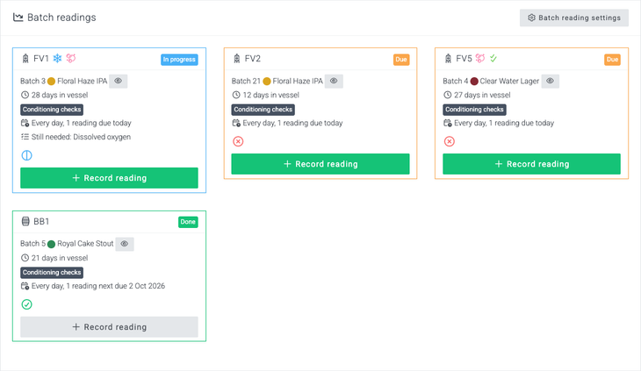The image size is (641, 371).
Task: Click the BB1 Done badge
Action: (188, 222)
